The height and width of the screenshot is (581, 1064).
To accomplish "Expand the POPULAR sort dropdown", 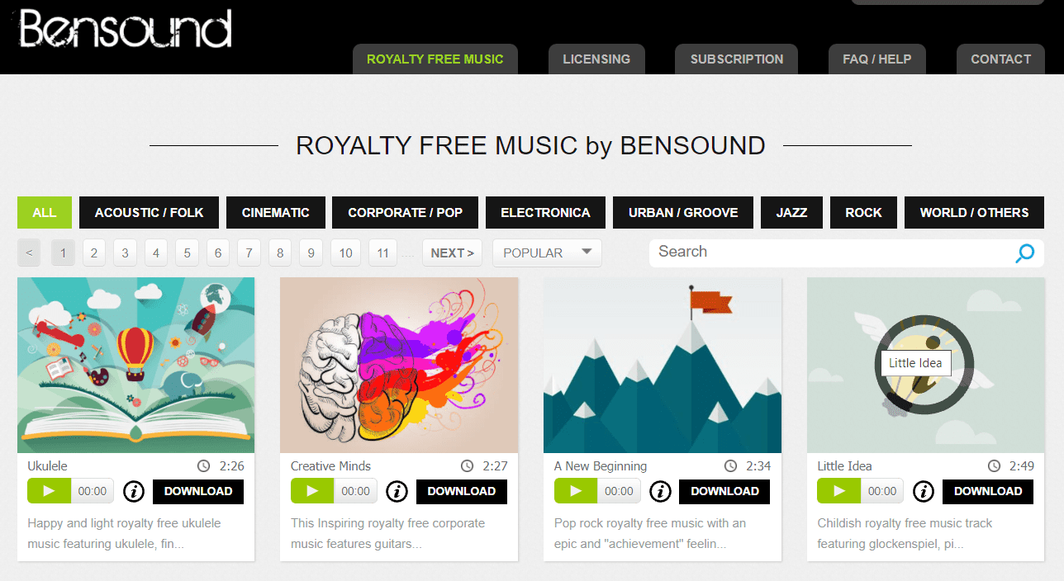I will (547, 253).
